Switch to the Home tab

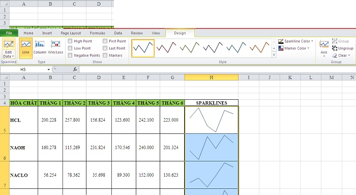(x=28, y=33)
